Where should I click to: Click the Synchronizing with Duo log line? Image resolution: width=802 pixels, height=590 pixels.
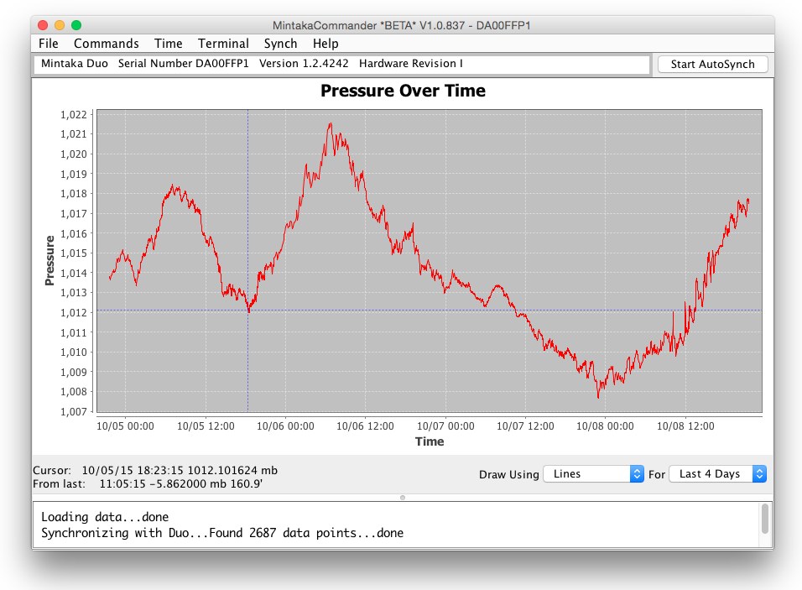pyautogui.click(x=222, y=533)
